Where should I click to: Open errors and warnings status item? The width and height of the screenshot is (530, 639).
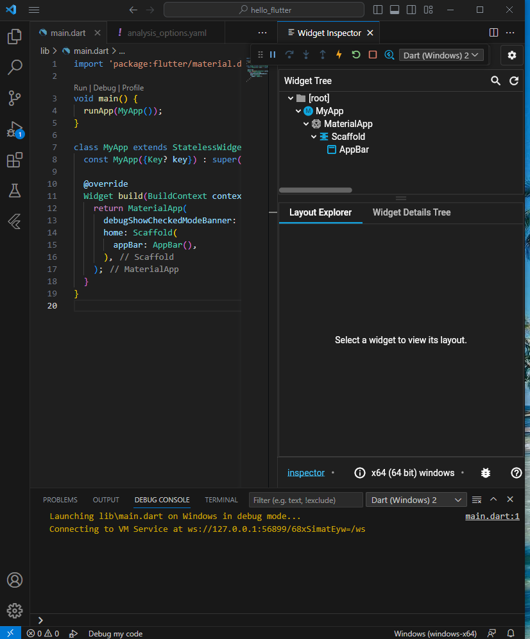click(43, 634)
